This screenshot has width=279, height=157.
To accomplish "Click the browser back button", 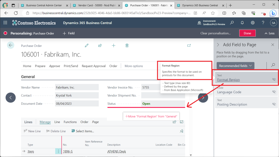I will [6, 13].
